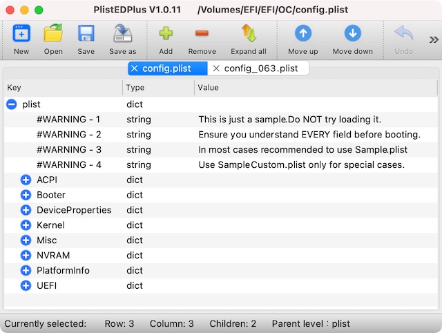Switch to the config_063.plist tab
Image resolution: width=442 pixels, height=333 pixels.
(258, 68)
